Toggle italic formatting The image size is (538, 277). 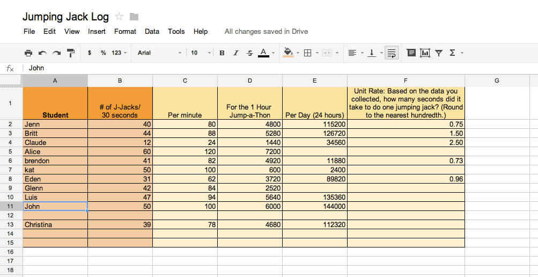[235, 53]
